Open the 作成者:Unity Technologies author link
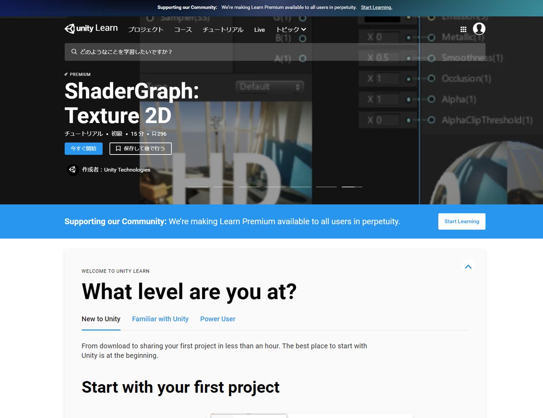Image resolution: width=543 pixels, height=418 pixels. [116, 170]
